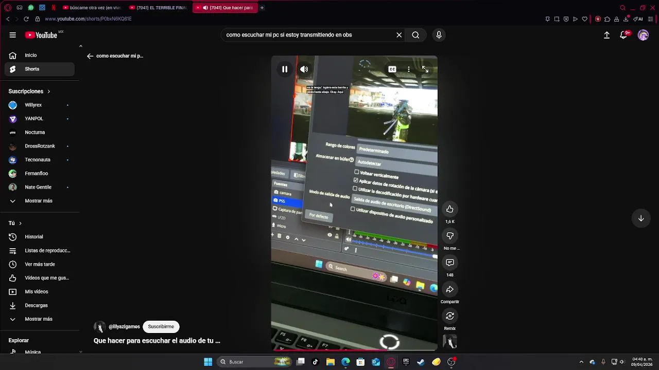Clear the search text with the X
Image resolution: width=659 pixels, height=370 pixels.
399,35
